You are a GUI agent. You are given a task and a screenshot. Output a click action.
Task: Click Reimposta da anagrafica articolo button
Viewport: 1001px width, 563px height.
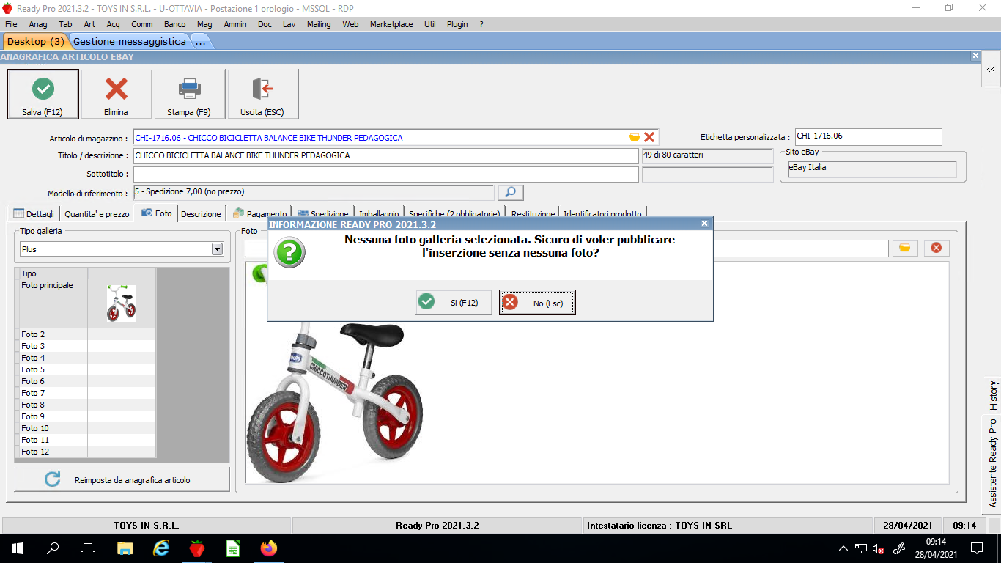122,479
